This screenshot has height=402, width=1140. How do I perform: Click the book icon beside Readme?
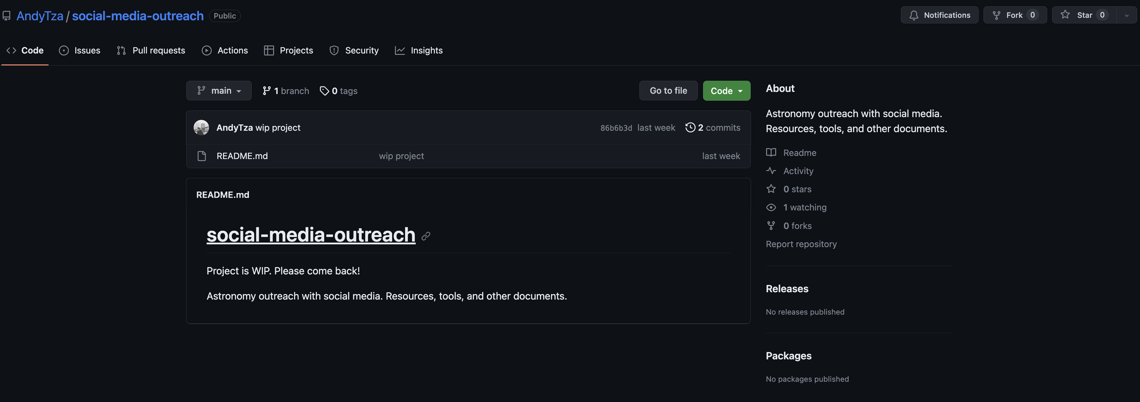[771, 153]
